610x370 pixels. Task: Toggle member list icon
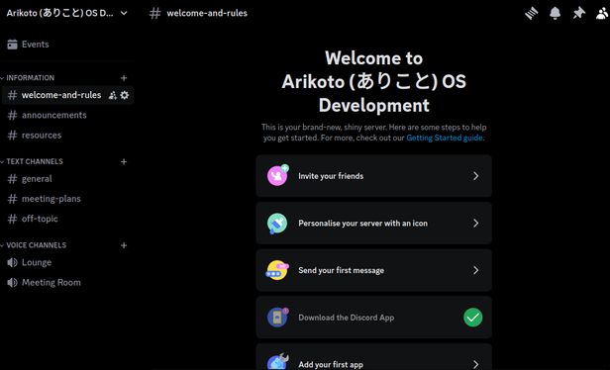[603, 13]
